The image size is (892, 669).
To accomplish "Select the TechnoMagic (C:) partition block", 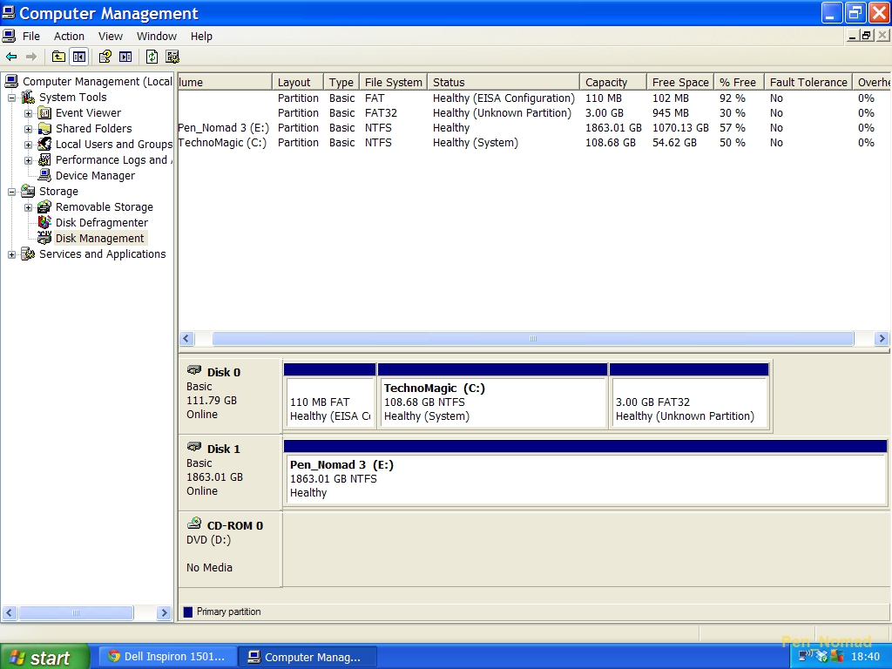I will pyautogui.click(x=492, y=396).
